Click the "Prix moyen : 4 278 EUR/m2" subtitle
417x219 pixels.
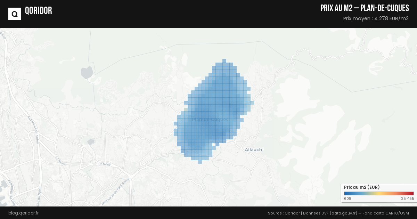coord(376,18)
